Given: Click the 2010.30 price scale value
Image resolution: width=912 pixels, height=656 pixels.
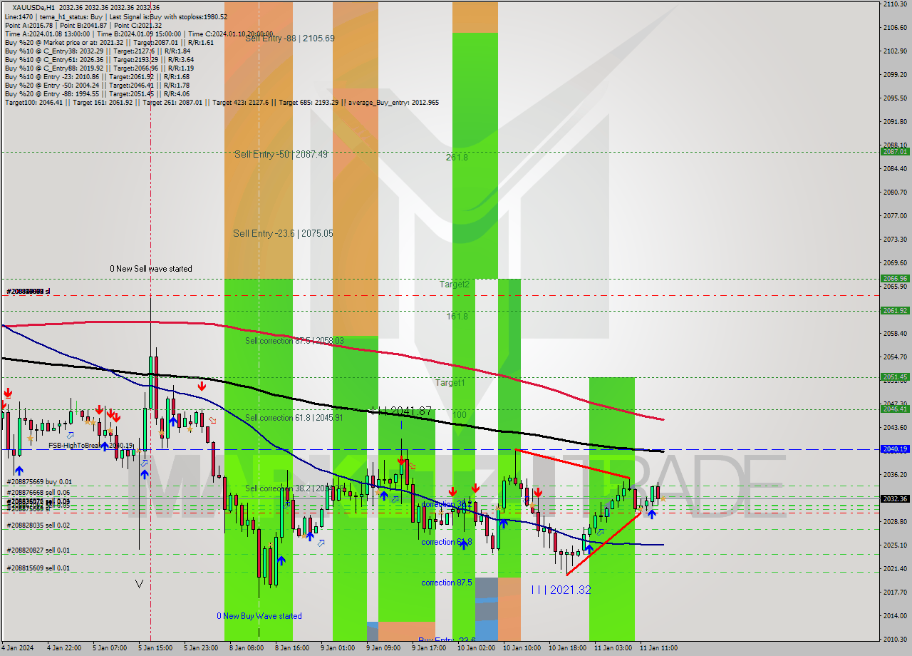Looking at the screenshot, I should point(895,639).
